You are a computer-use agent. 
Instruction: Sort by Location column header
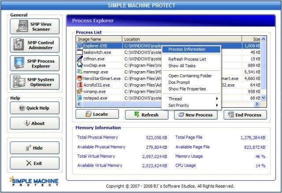click(182, 39)
